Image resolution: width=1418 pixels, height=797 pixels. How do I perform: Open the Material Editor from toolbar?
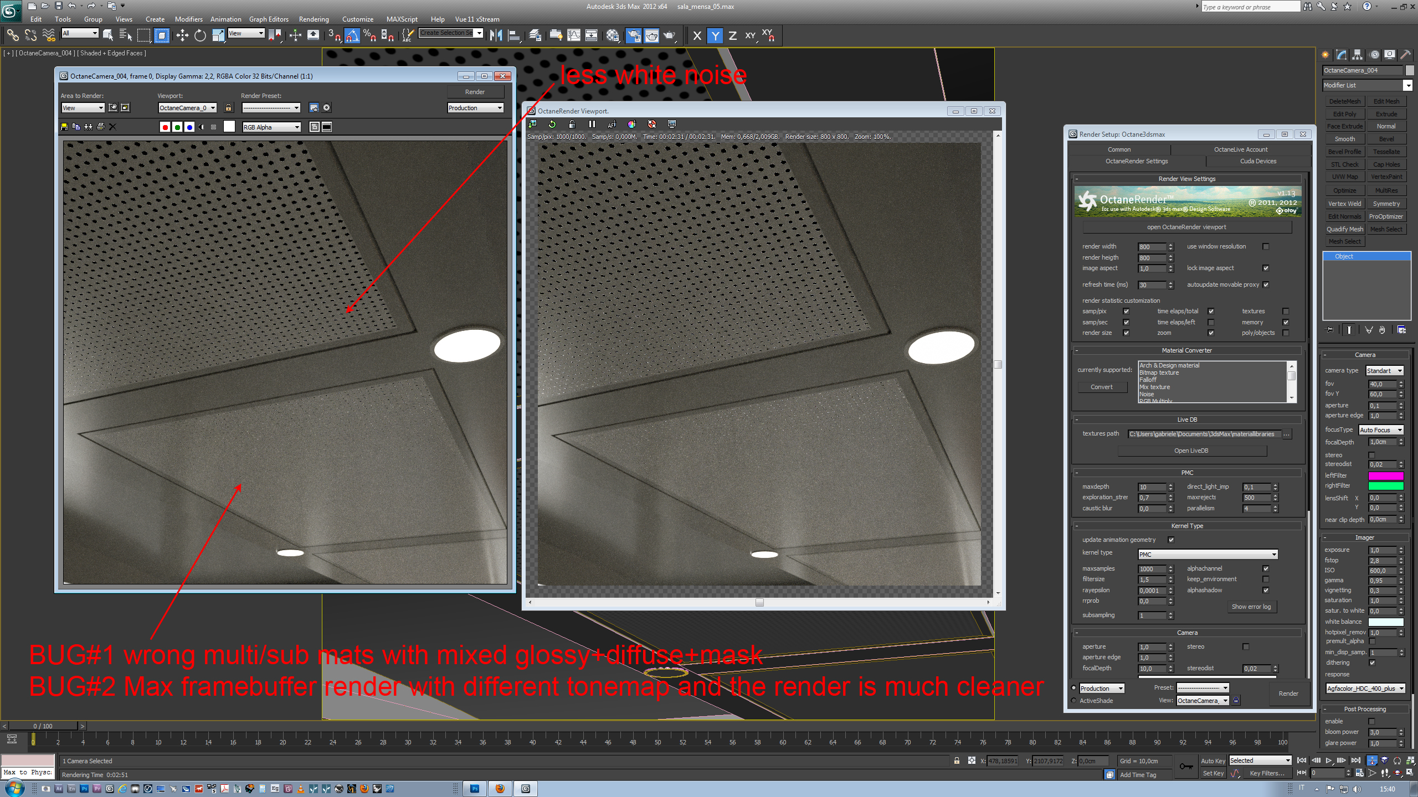tap(613, 35)
